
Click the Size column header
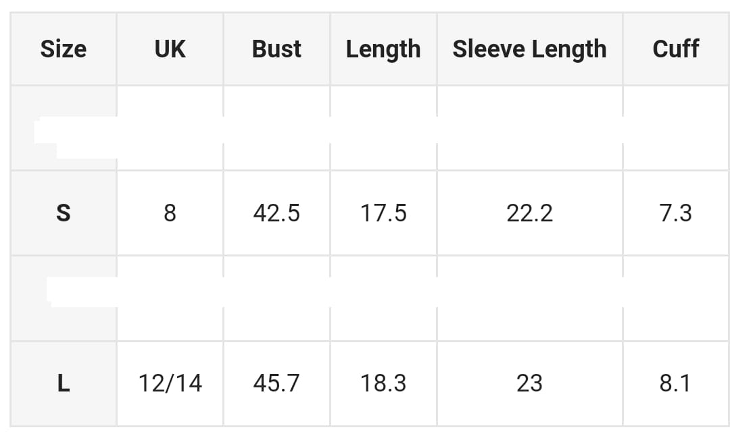click(64, 49)
